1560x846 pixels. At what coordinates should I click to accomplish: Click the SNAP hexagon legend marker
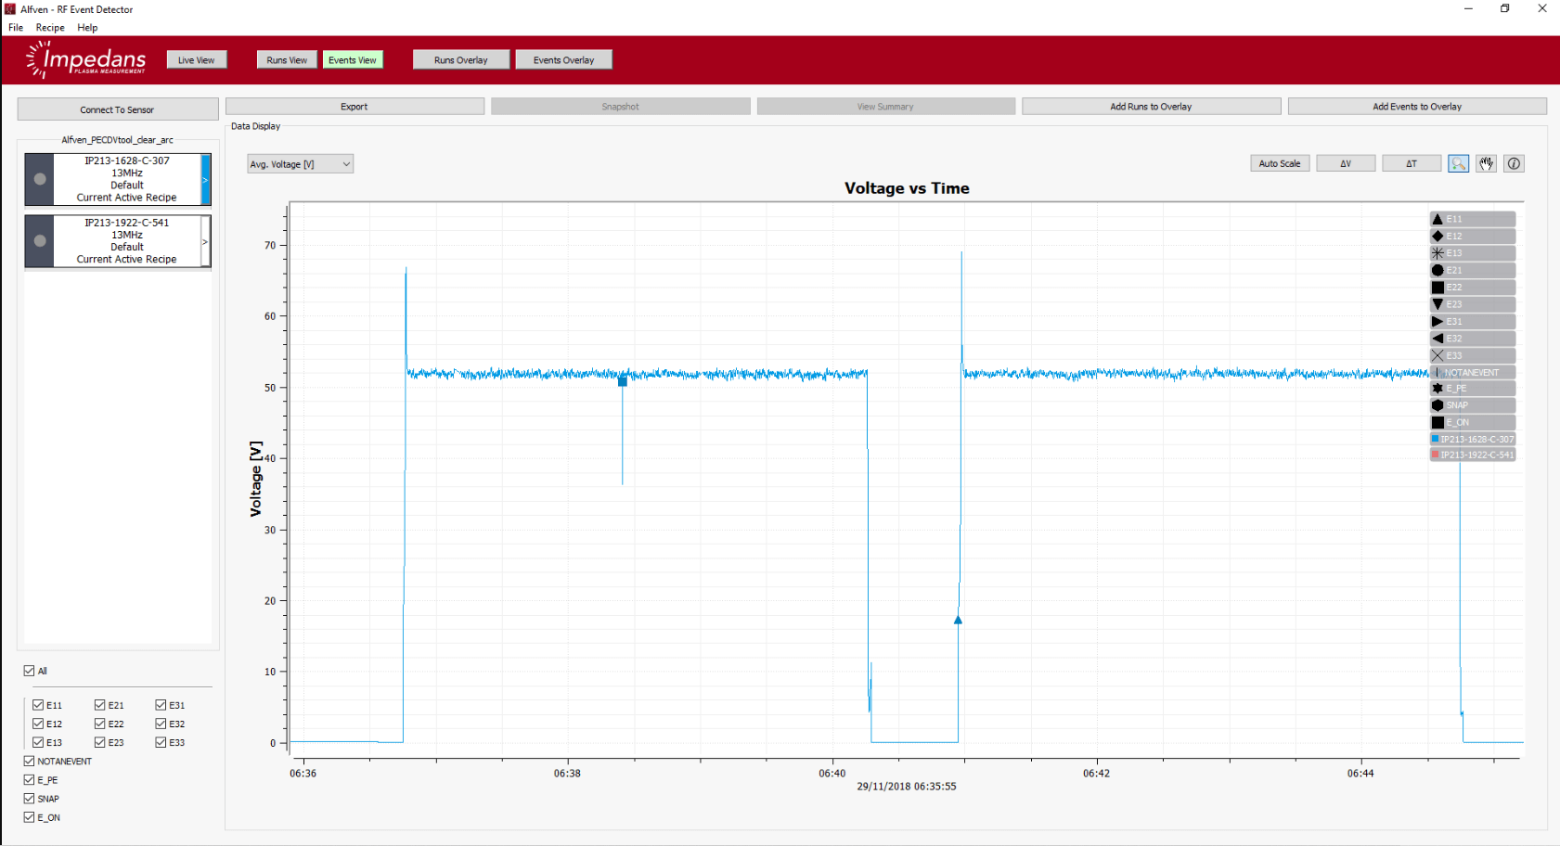click(x=1438, y=405)
